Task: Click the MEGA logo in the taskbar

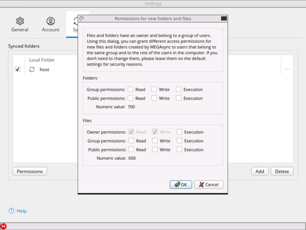Action: point(3,227)
